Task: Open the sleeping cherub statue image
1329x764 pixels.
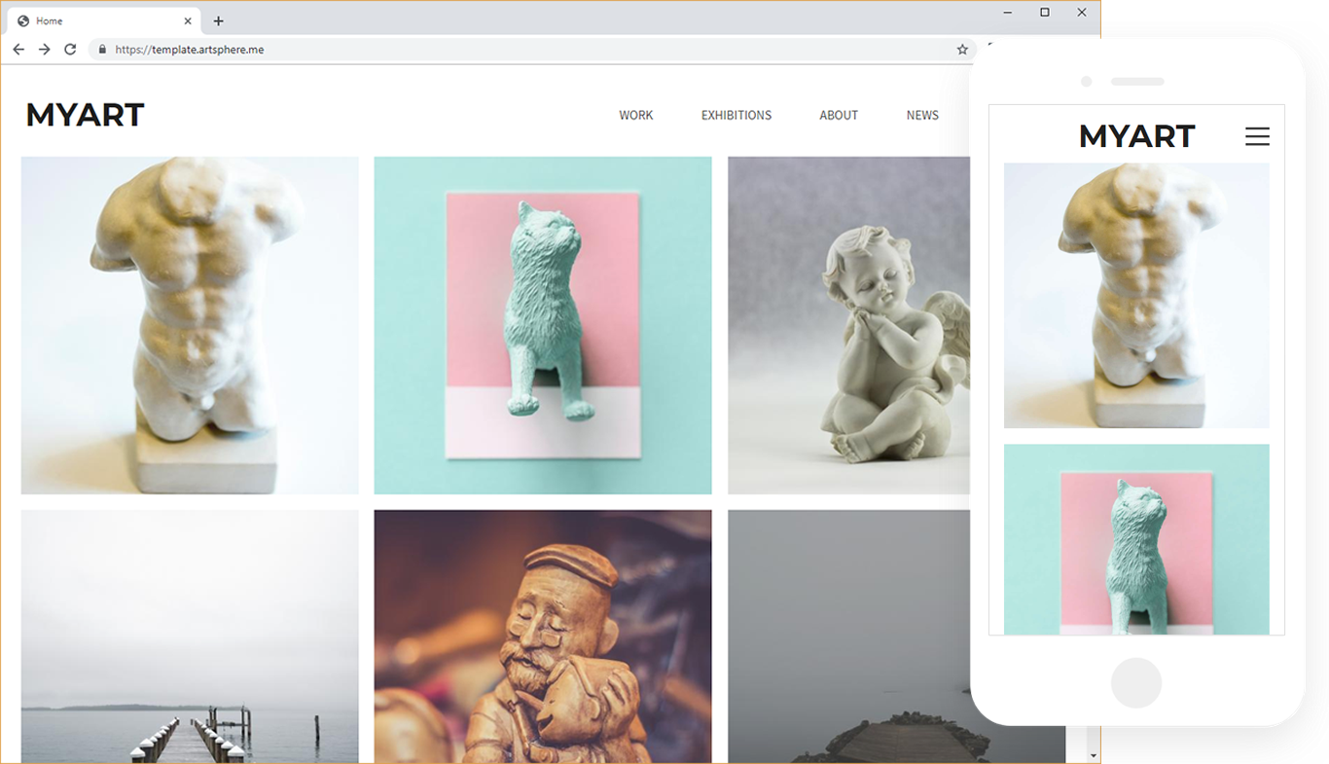Action: tap(848, 325)
